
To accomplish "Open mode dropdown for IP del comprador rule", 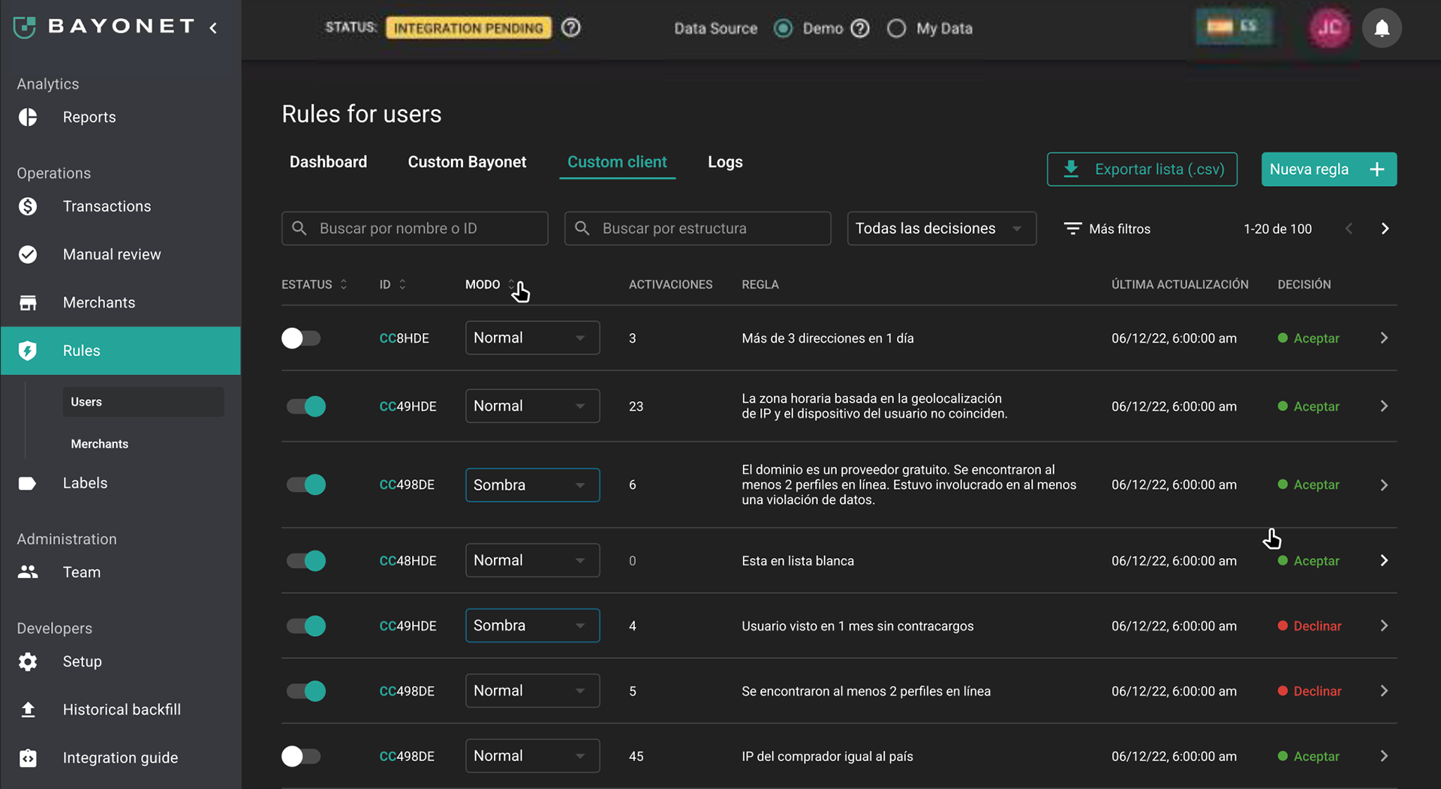I will coord(532,756).
